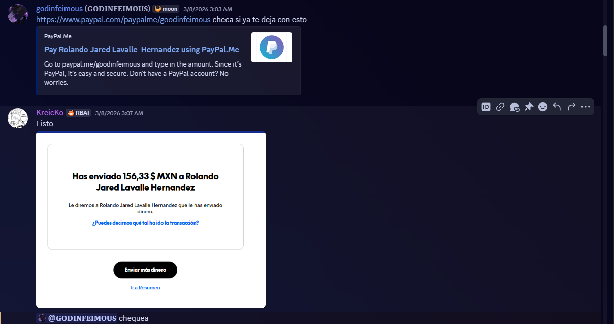This screenshot has height=324, width=614.
Task: Open the PayPal receipt image attachment
Action: [151, 219]
